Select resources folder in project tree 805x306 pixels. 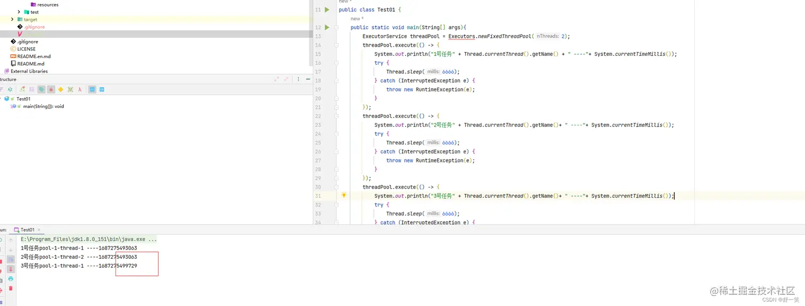tap(45, 4)
